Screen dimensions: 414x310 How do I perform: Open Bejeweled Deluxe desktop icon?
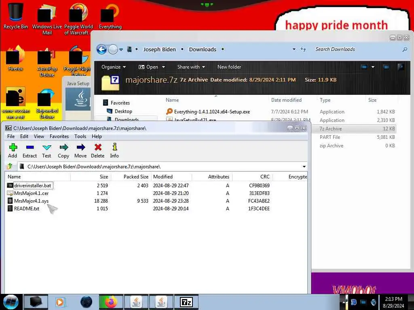[x=47, y=104]
